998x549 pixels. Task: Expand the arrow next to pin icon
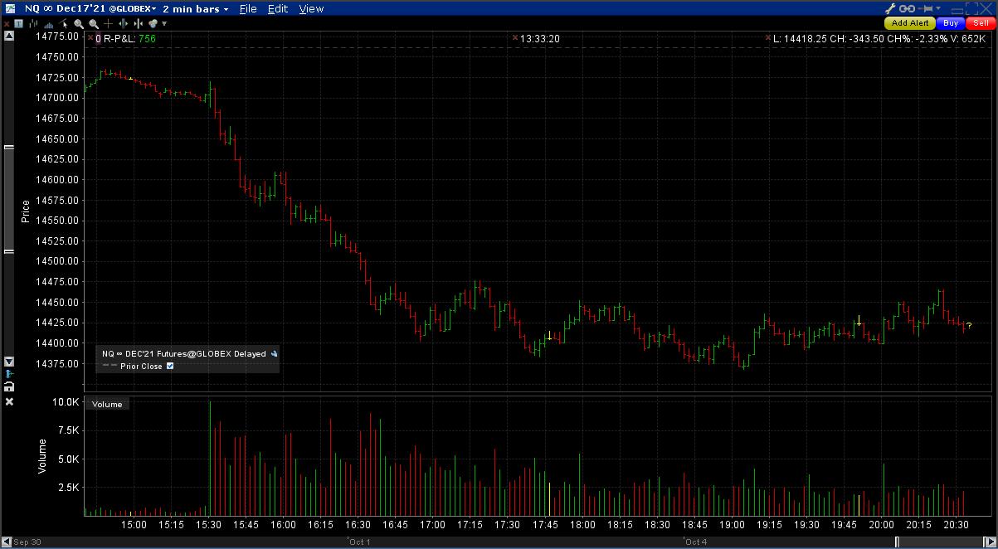pos(938,8)
